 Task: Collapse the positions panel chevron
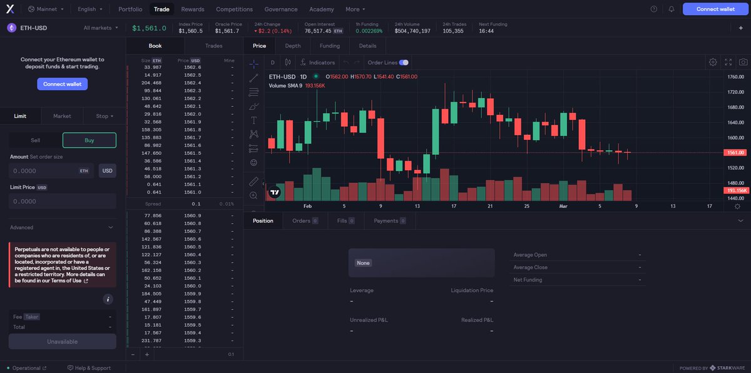pos(740,221)
